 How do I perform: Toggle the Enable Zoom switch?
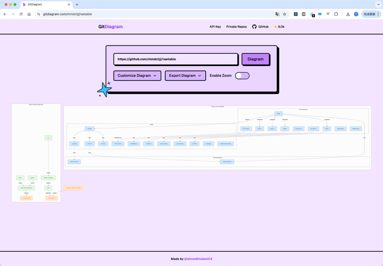coord(242,76)
